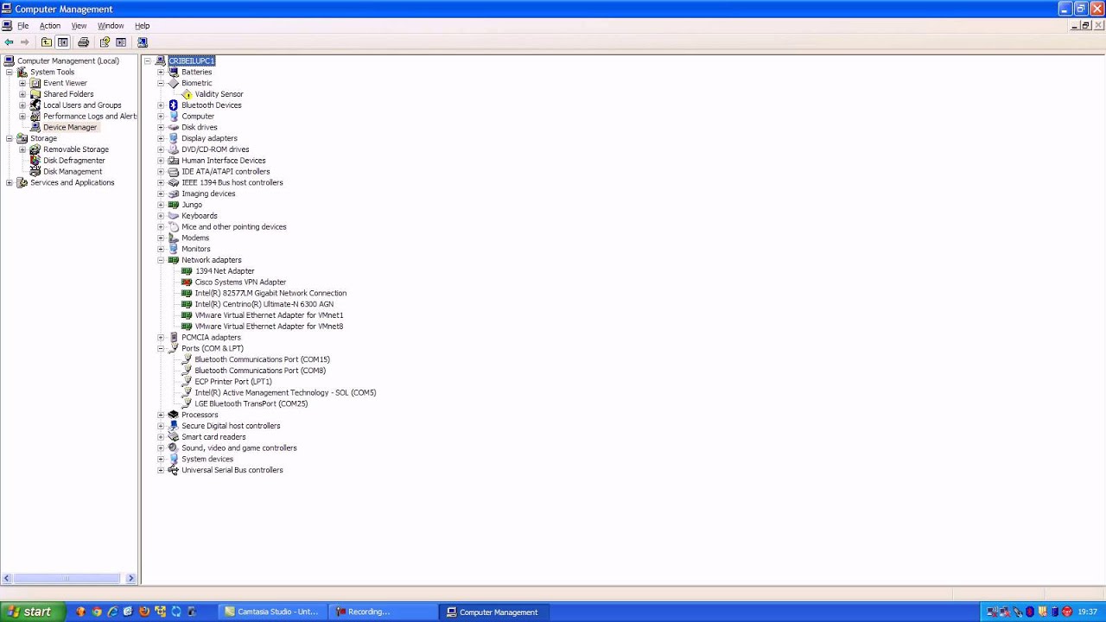This screenshot has width=1106, height=622.
Task: Collapse the Ports (COM & LPT) node
Action: point(161,349)
